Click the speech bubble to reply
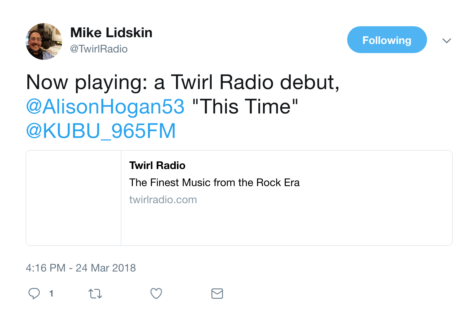 (34, 293)
